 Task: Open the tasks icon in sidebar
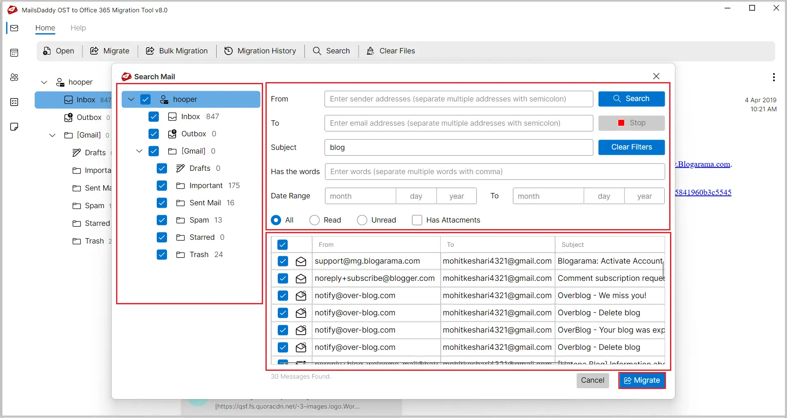click(14, 102)
